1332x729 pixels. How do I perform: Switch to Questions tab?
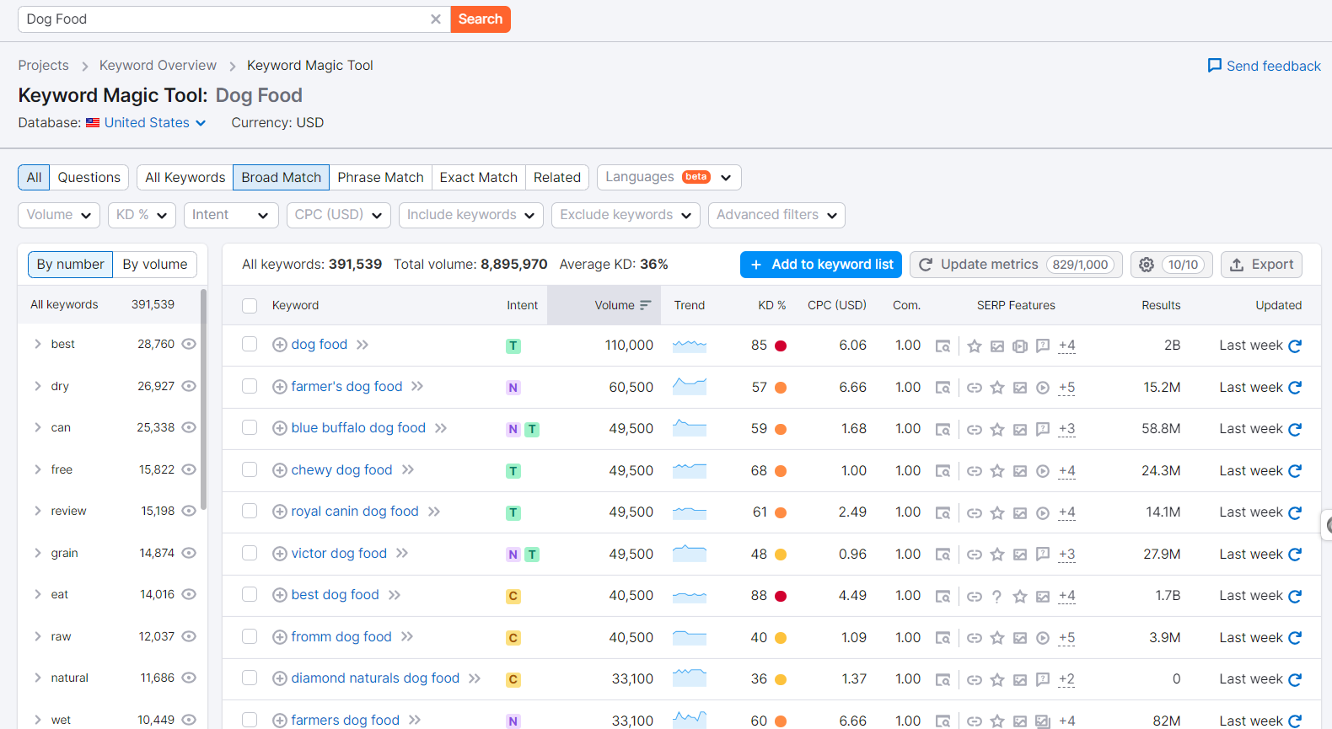coord(89,177)
